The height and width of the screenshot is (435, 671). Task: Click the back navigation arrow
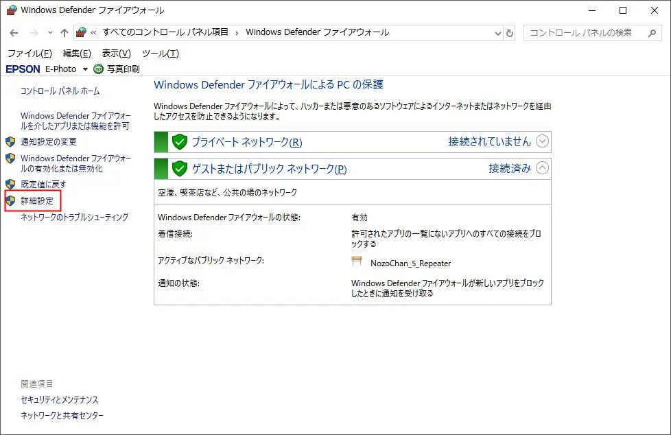(14, 33)
